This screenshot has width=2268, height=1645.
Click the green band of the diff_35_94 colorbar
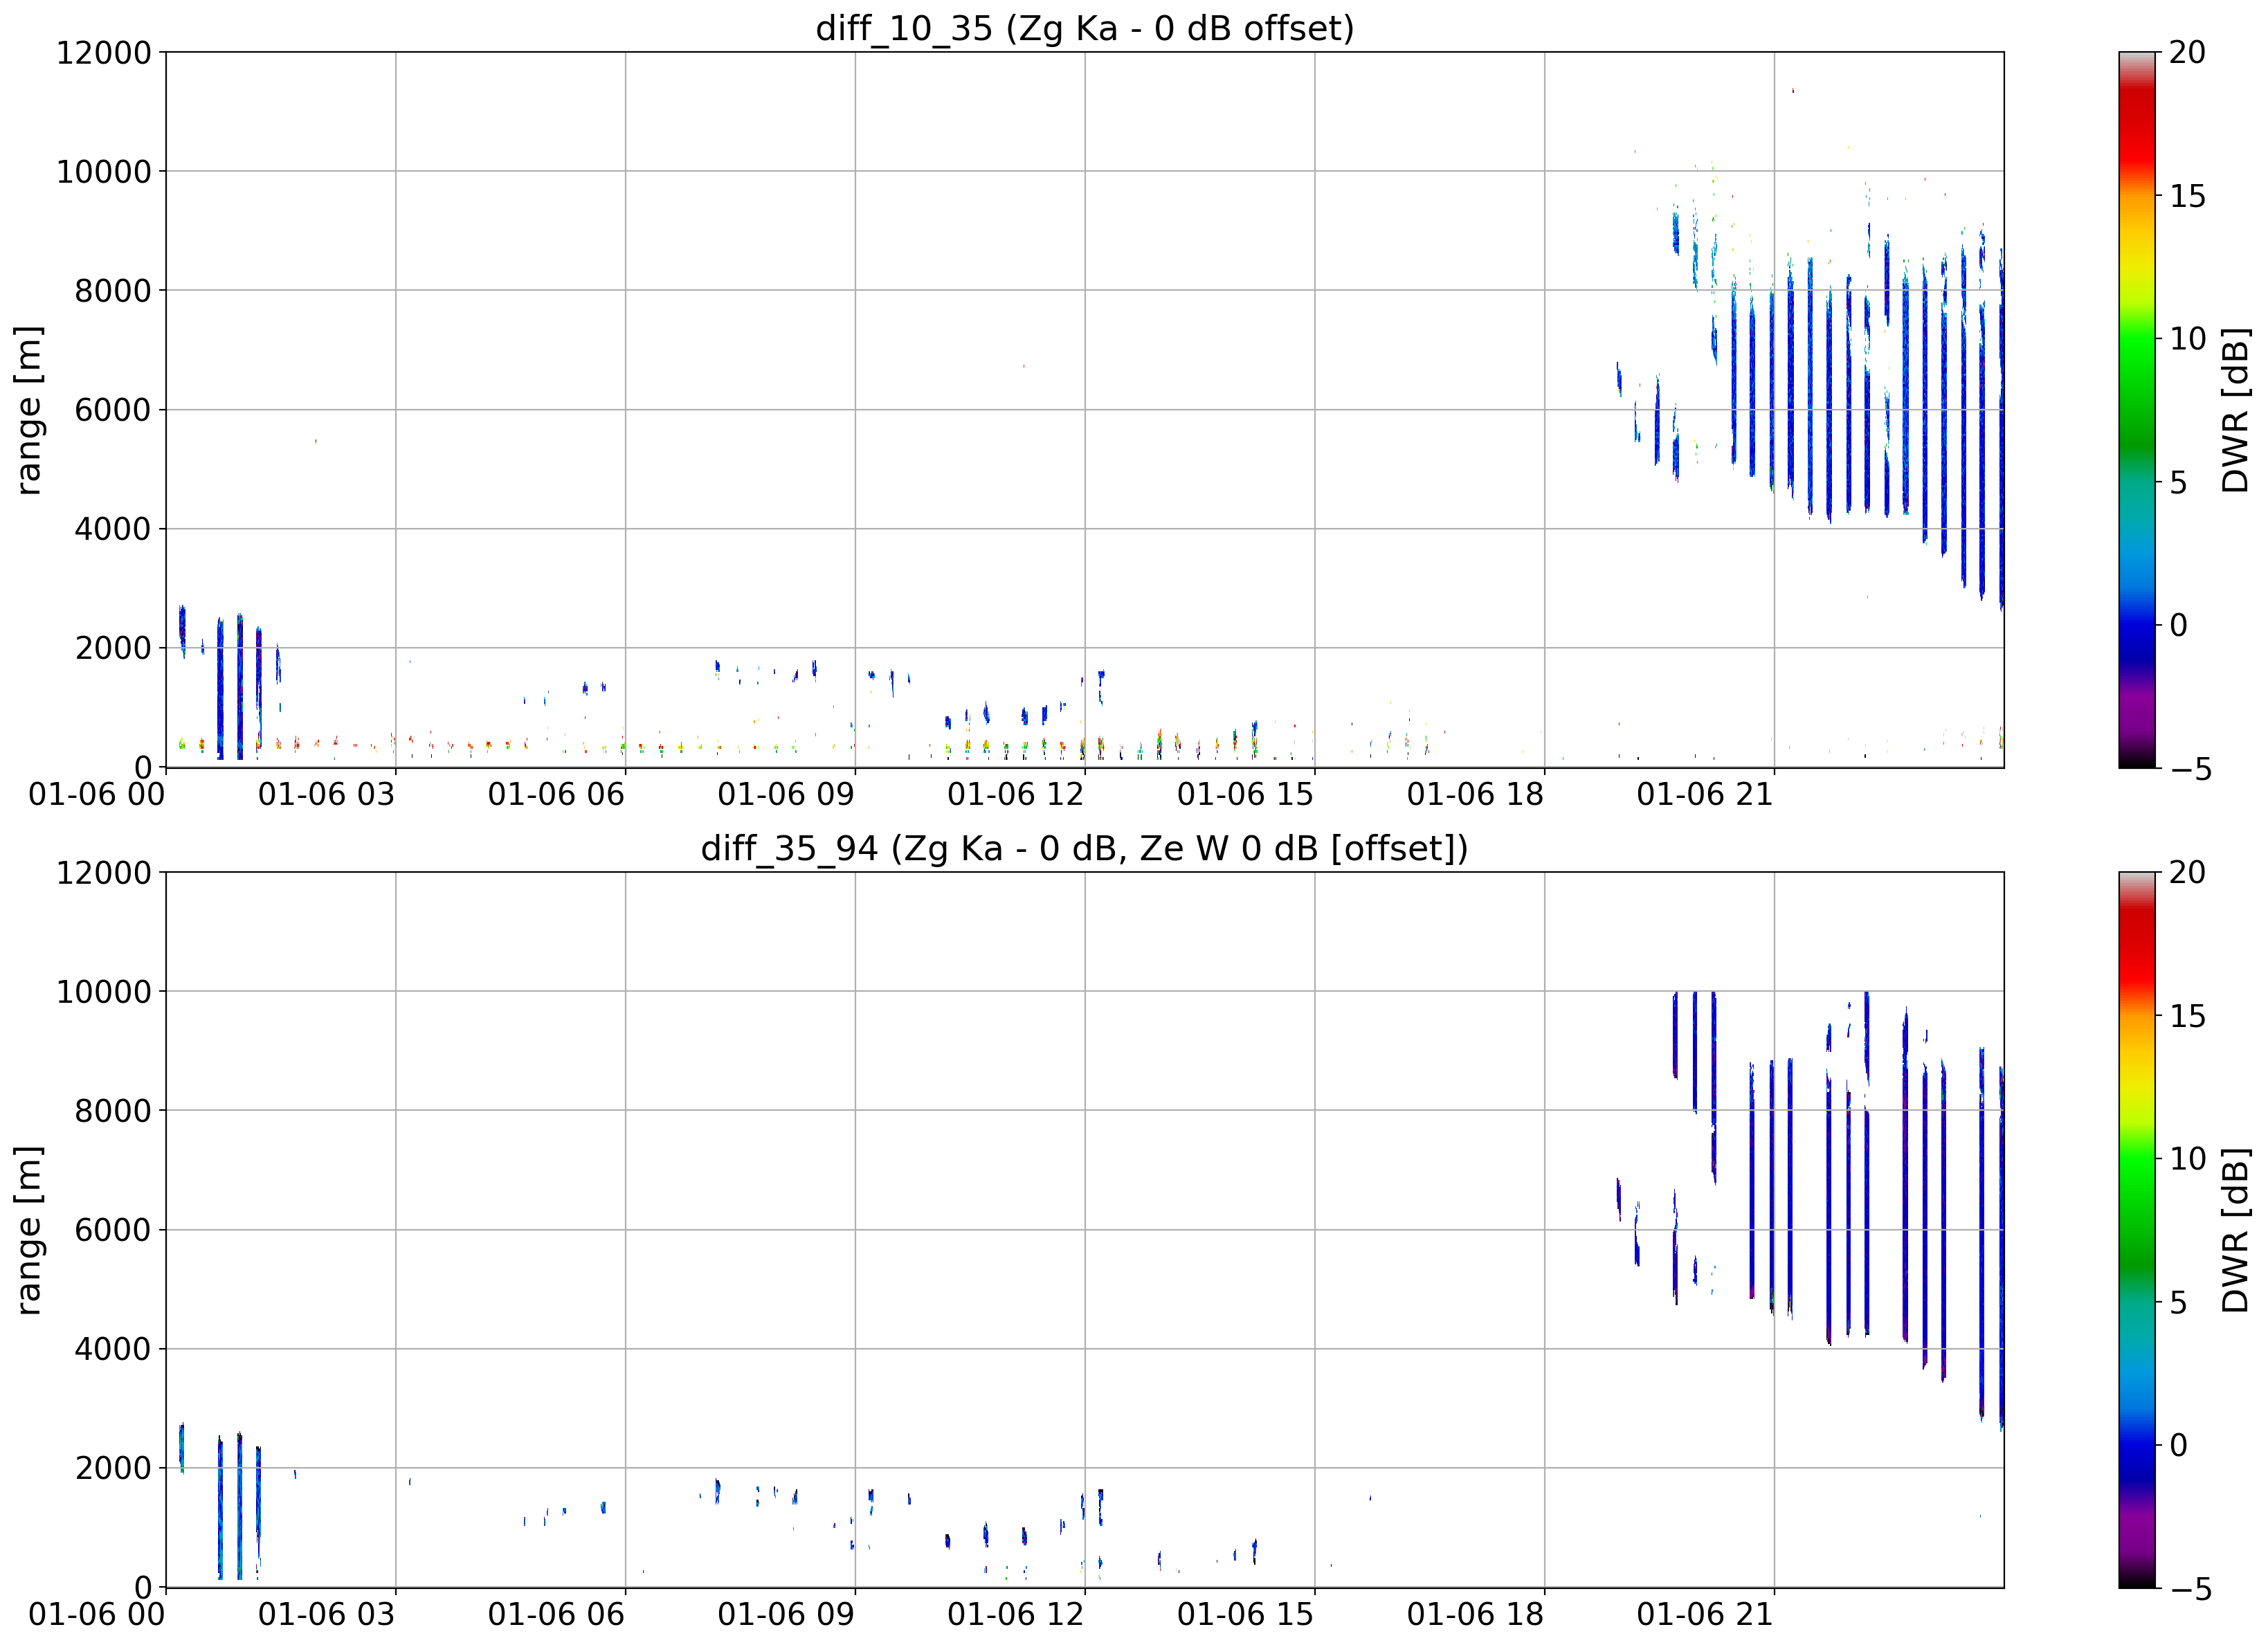click(2138, 1190)
